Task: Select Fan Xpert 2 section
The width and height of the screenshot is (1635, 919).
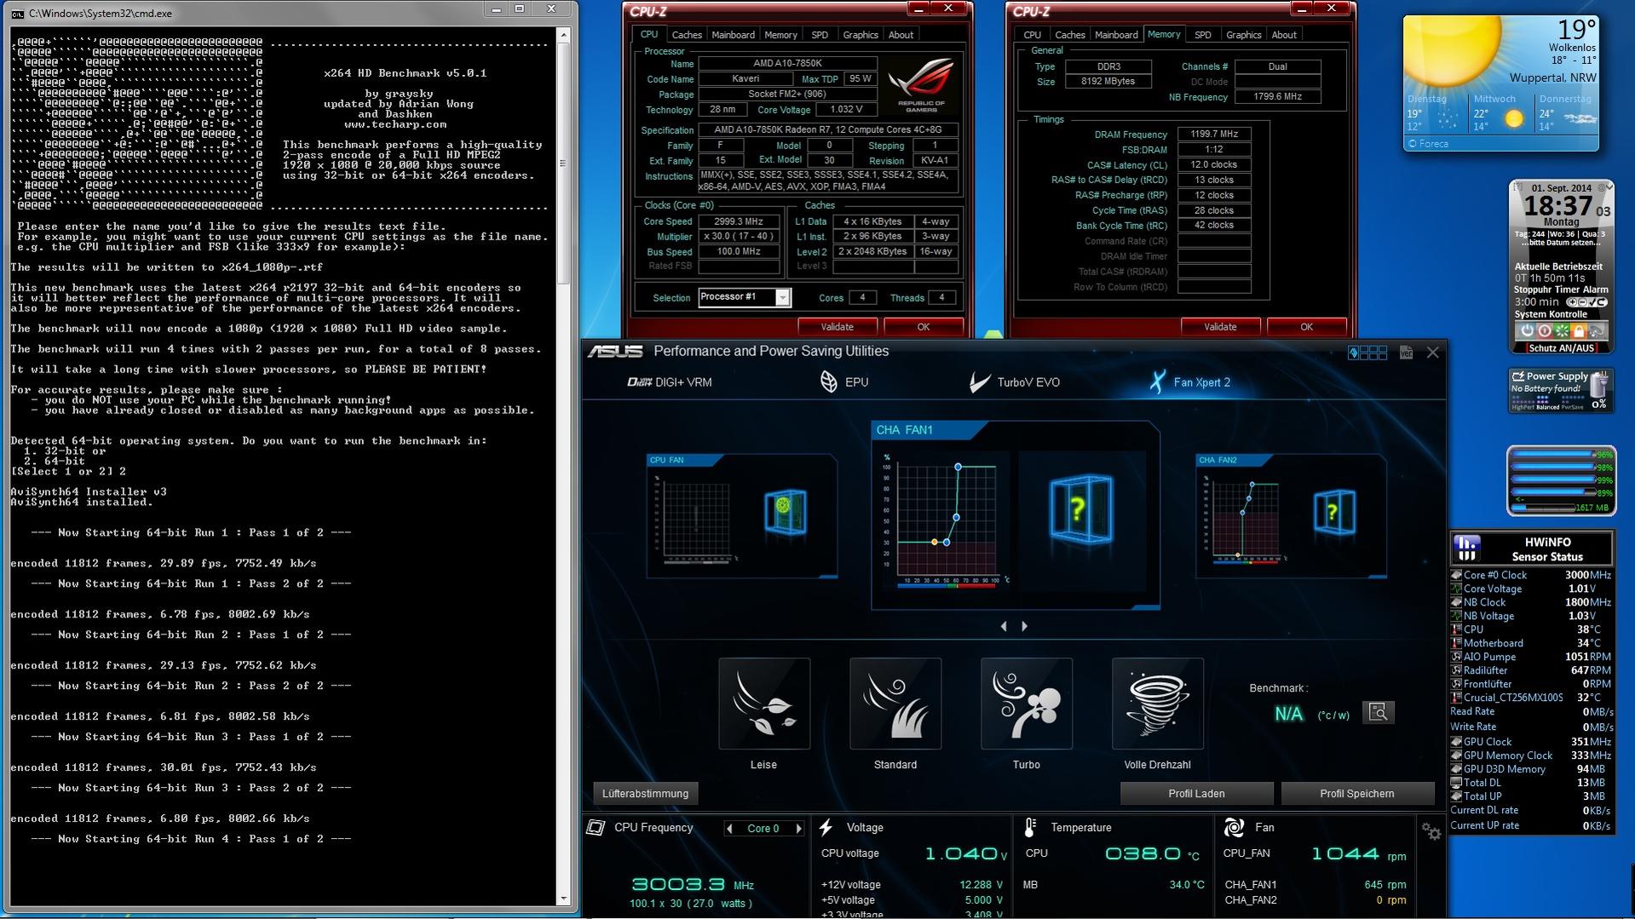Action: (x=1189, y=382)
